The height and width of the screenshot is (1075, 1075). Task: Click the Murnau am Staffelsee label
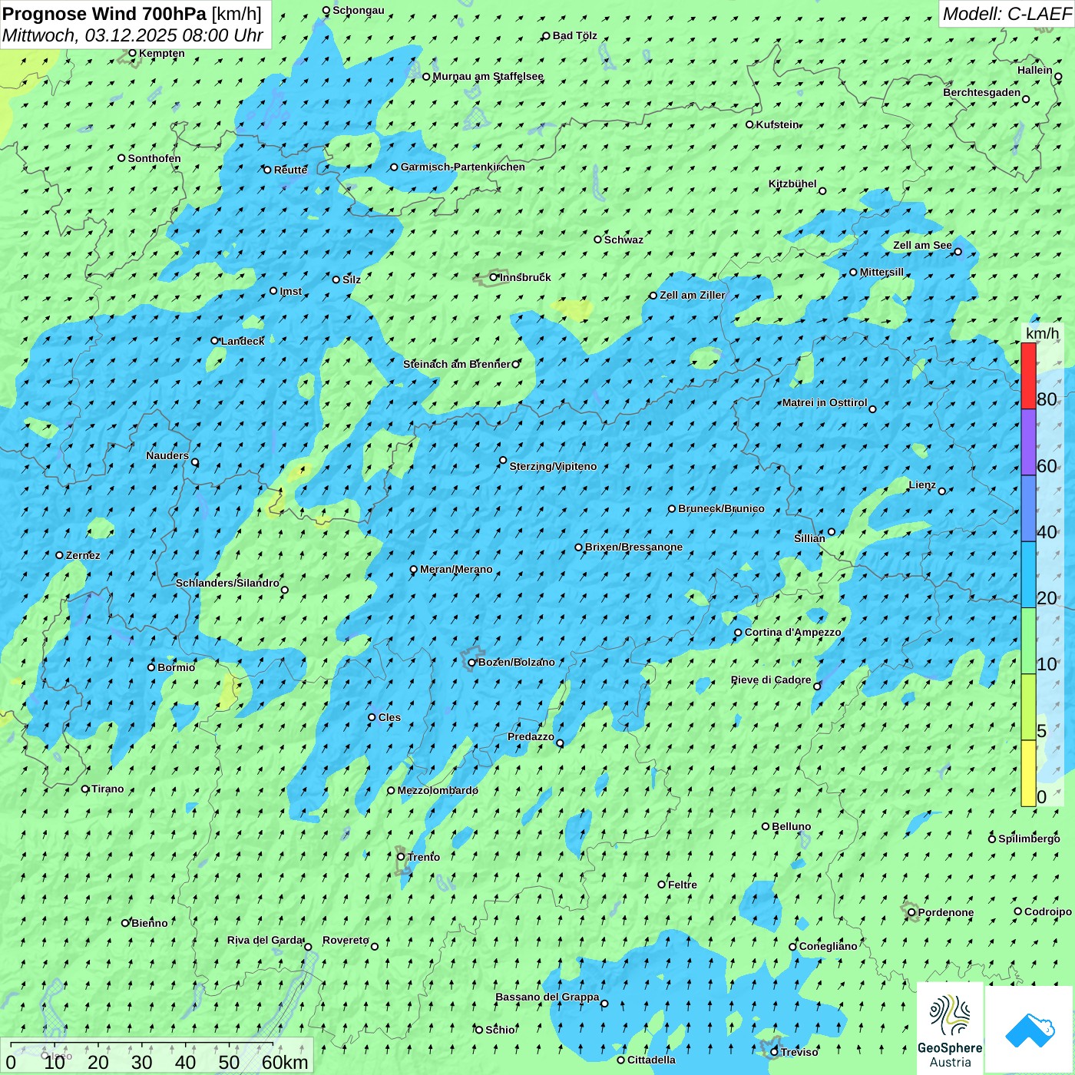click(488, 76)
